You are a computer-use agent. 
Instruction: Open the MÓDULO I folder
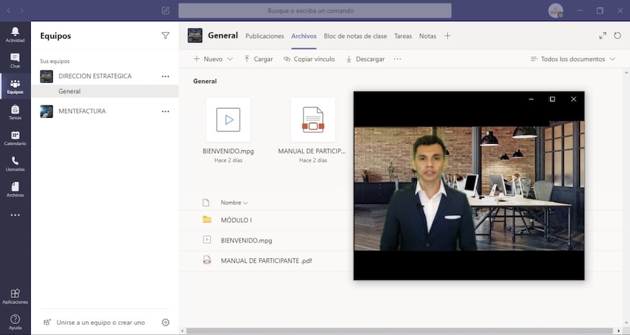[x=236, y=220]
